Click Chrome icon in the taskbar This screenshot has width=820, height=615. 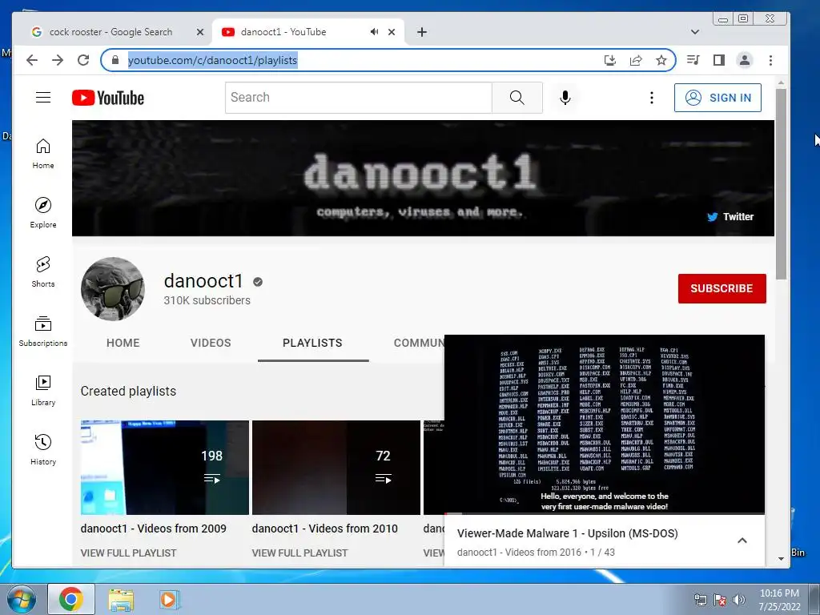pos(71,599)
